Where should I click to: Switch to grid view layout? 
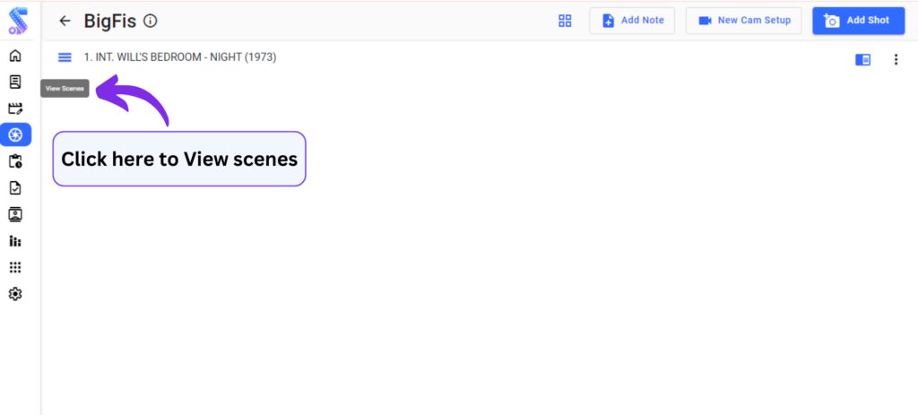coord(565,21)
